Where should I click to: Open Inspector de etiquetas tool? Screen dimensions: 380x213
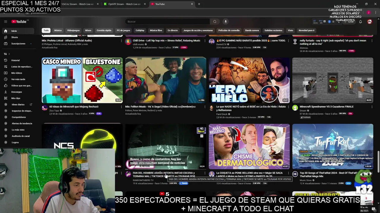click(22, 111)
